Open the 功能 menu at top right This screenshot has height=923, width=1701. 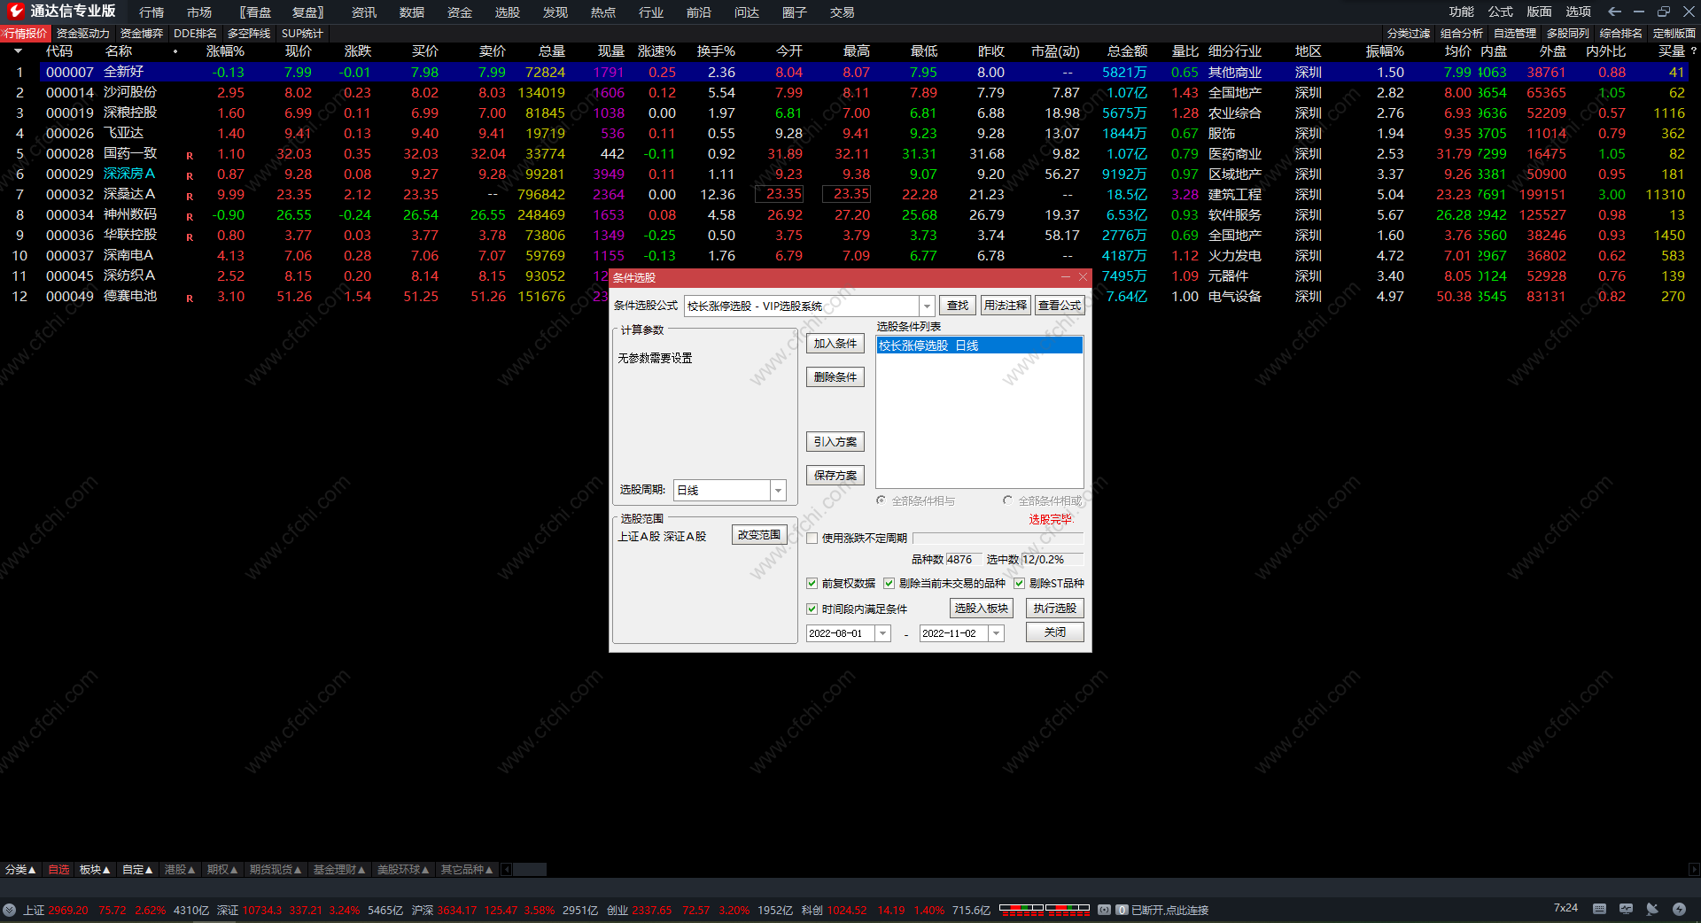(1462, 12)
